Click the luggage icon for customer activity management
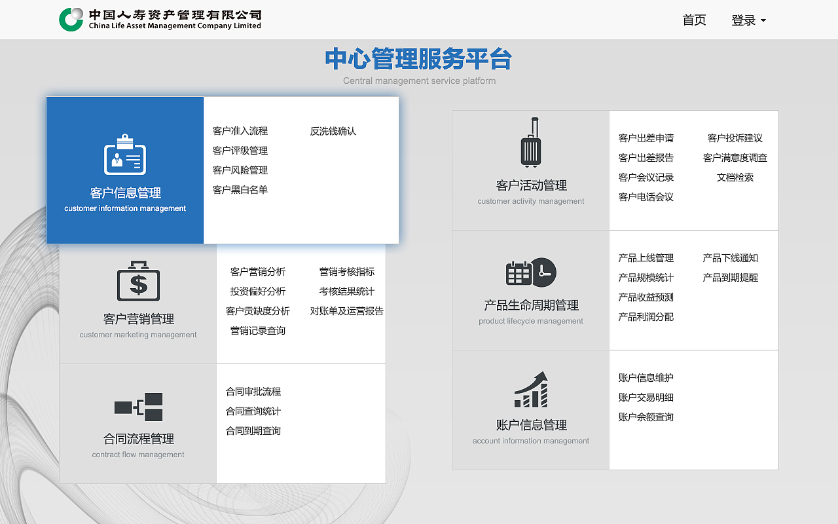838x524 pixels. pos(530,143)
